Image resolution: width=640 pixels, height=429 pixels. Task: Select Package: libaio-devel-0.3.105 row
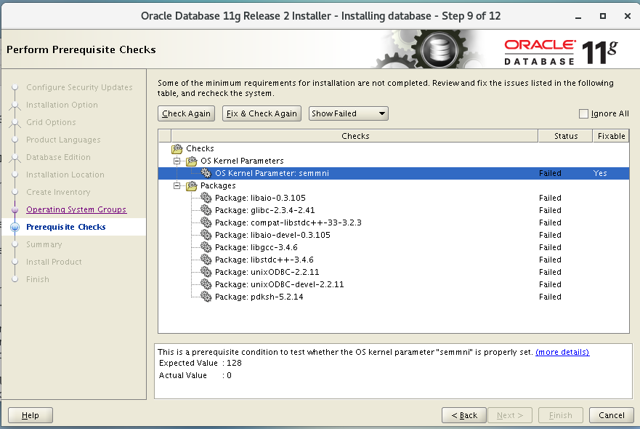394,235
